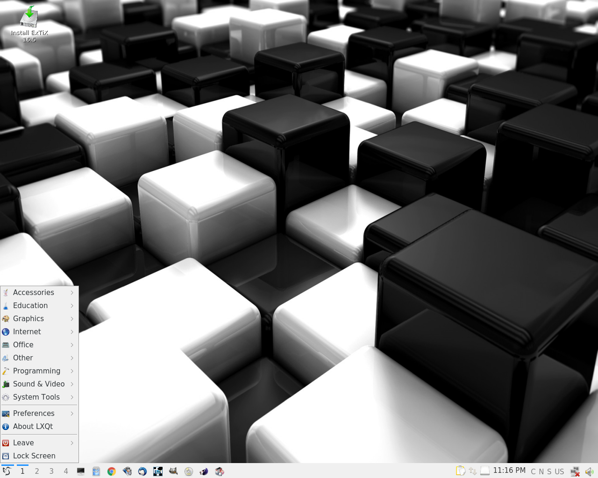Viewport: 598px width, 478px height.
Task: Open the file manager cabinet icon
Action: pyautogui.click(x=96, y=471)
